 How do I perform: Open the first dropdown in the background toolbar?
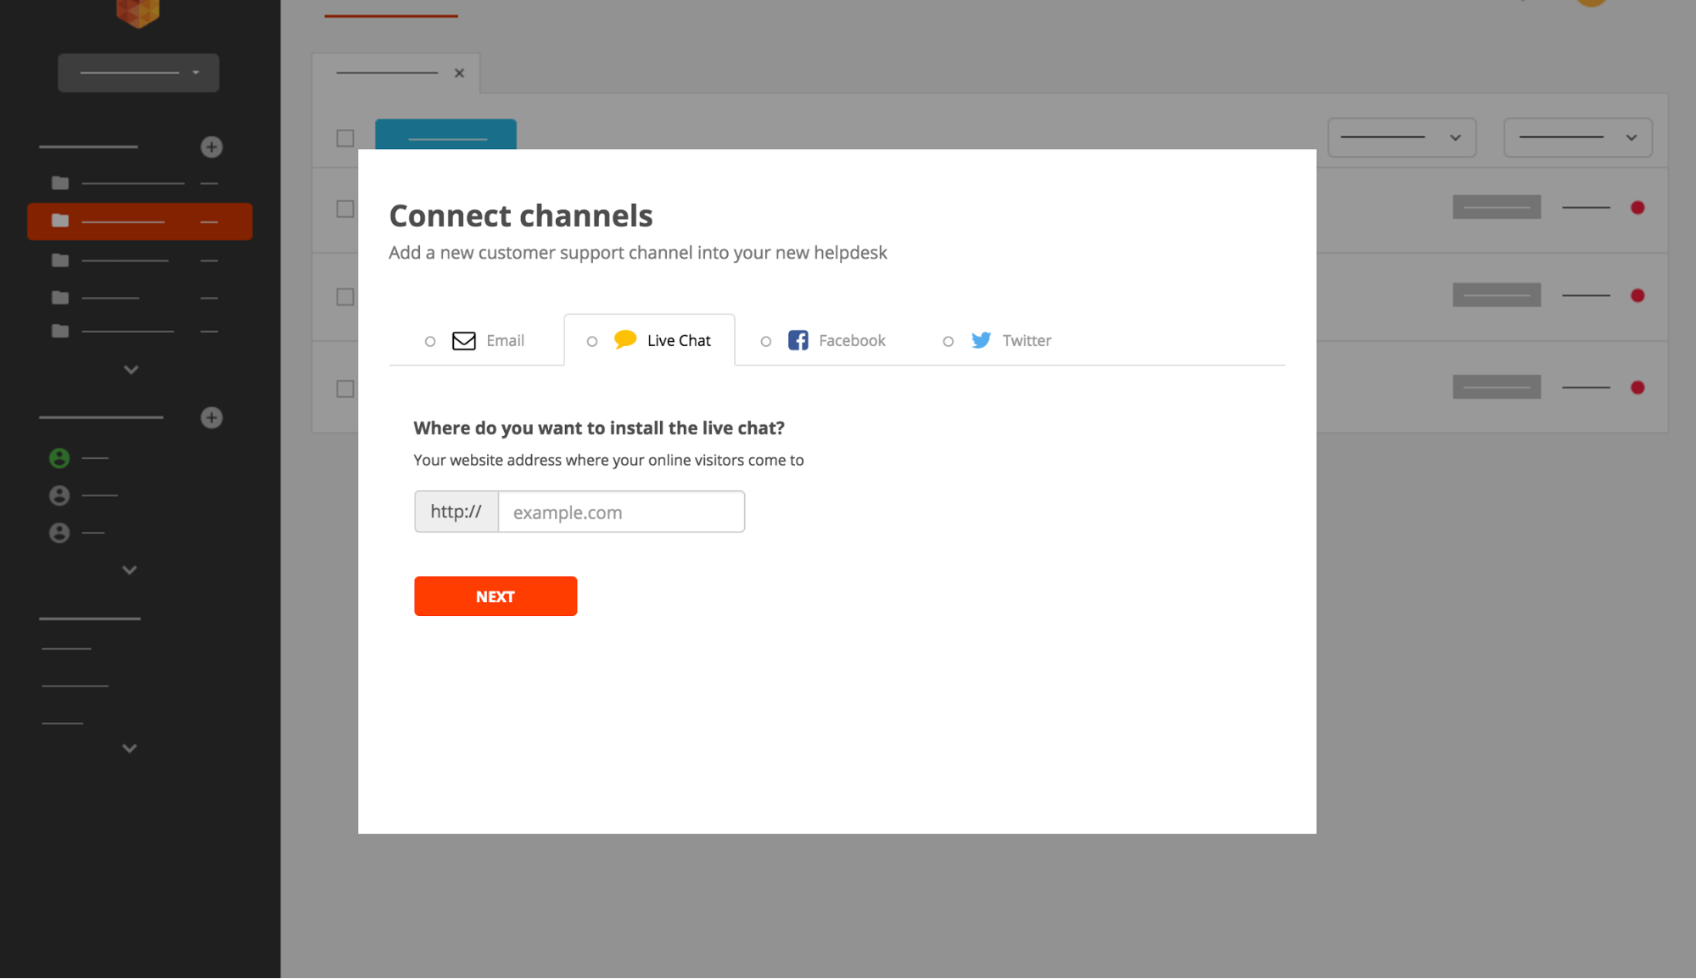coord(1402,137)
